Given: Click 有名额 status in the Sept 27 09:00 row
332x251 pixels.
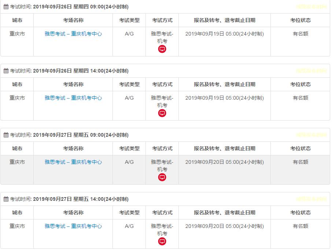Looking at the screenshot, I should coord(300,162).
